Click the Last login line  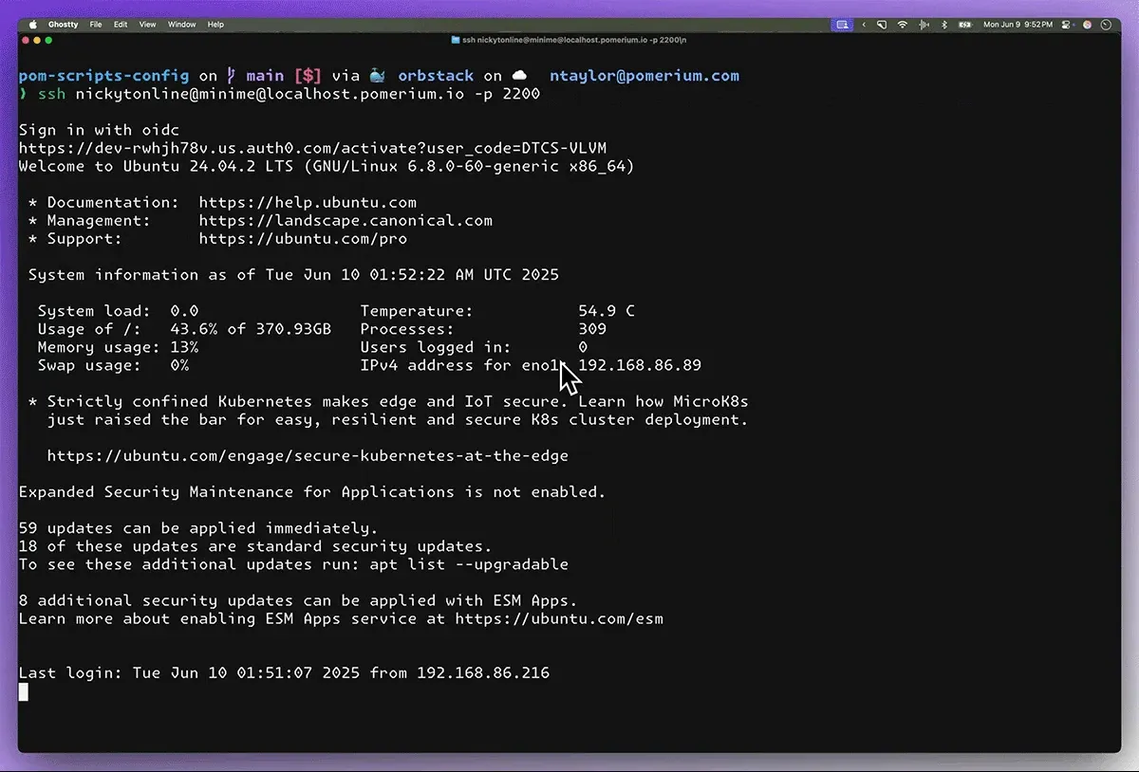click(x=284, y=672)
